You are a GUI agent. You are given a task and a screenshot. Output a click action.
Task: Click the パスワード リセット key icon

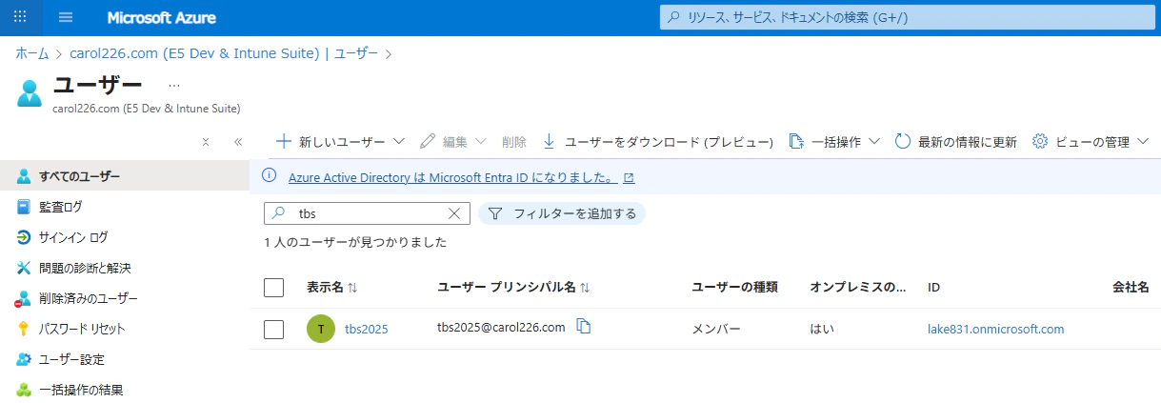[24, 329]
